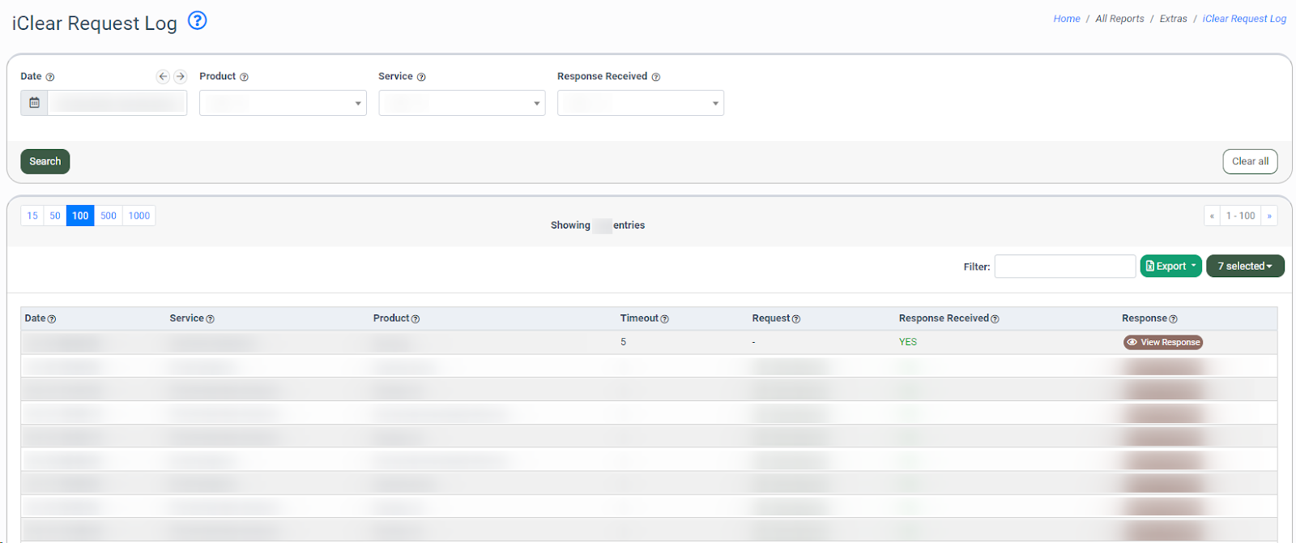Click help icon beside Response column header
The height and width of the screenshot is (543, 1296).
[1174, 319]
